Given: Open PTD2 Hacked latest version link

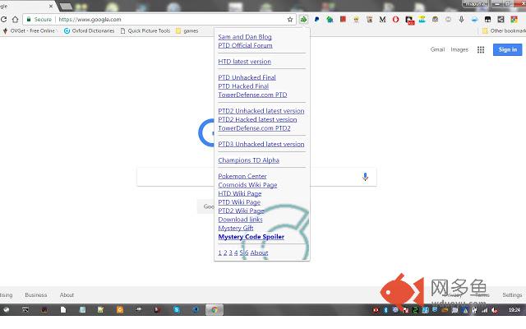Looking at the screenshot, I should point(257,119).
